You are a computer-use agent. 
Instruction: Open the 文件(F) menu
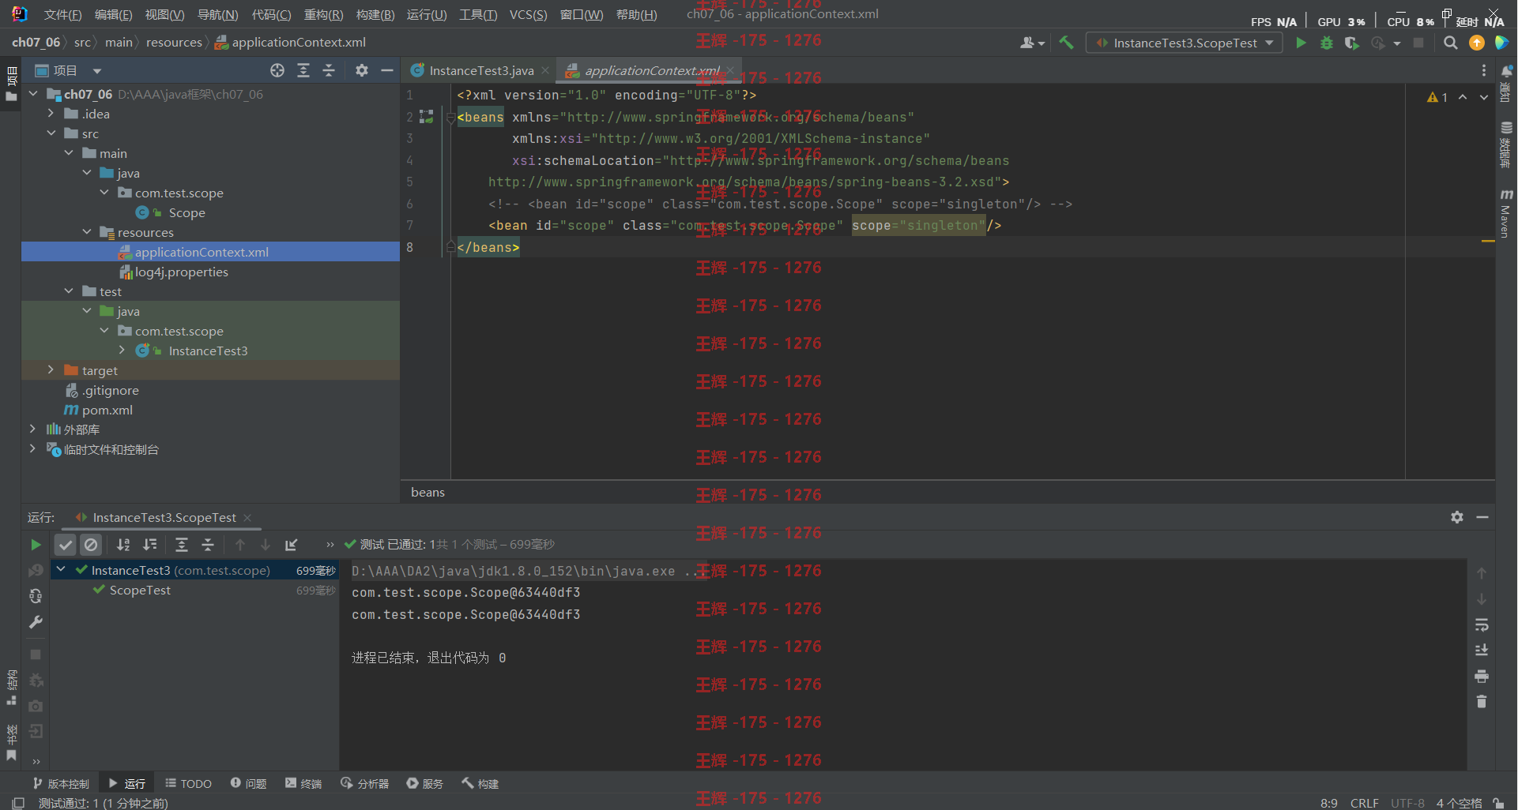tap(62, 14)
